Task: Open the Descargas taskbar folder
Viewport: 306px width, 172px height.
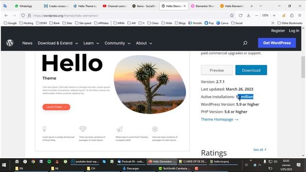Action: [x=131, y=168]
